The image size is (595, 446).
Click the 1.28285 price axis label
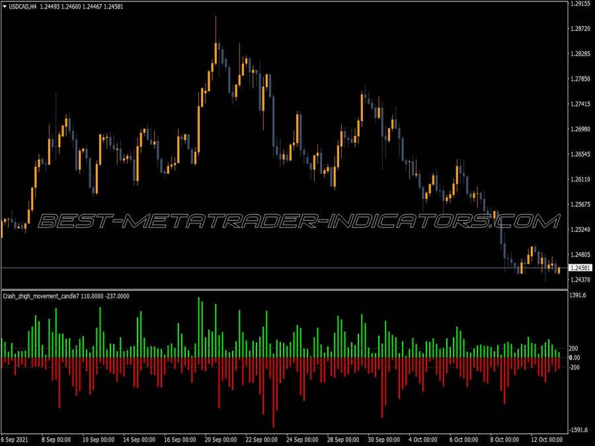pyautogui.click(x=580, y=54)
